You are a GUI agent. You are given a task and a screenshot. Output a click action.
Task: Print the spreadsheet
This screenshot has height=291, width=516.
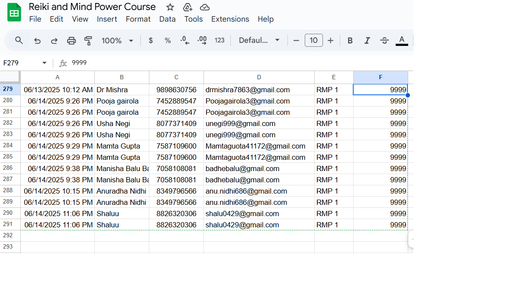coord(71,40)
